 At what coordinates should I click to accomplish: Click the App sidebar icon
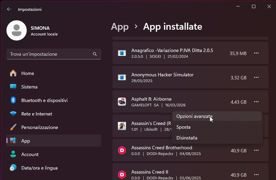tap(13, 141)
